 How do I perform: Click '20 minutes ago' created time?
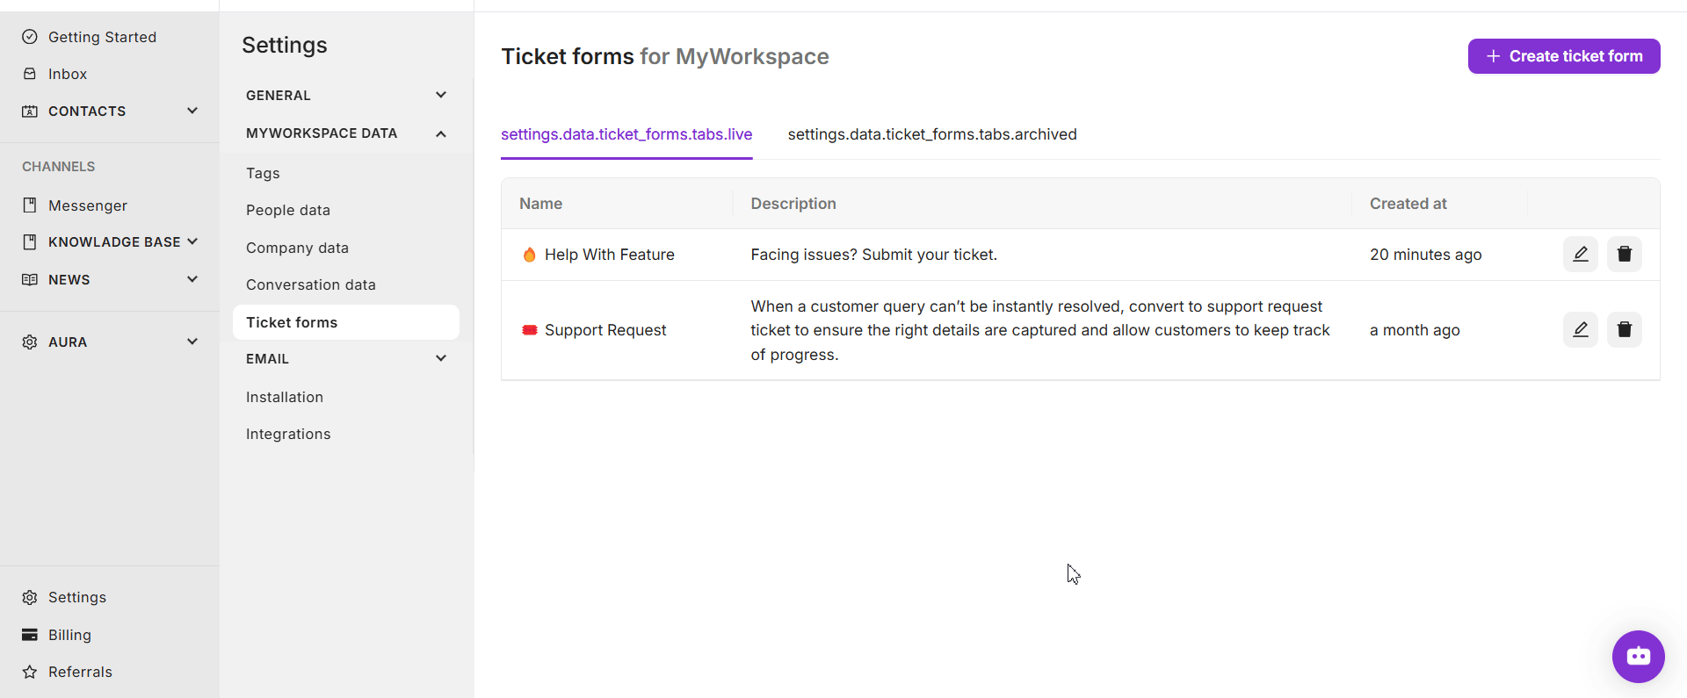click(1425, 255)
